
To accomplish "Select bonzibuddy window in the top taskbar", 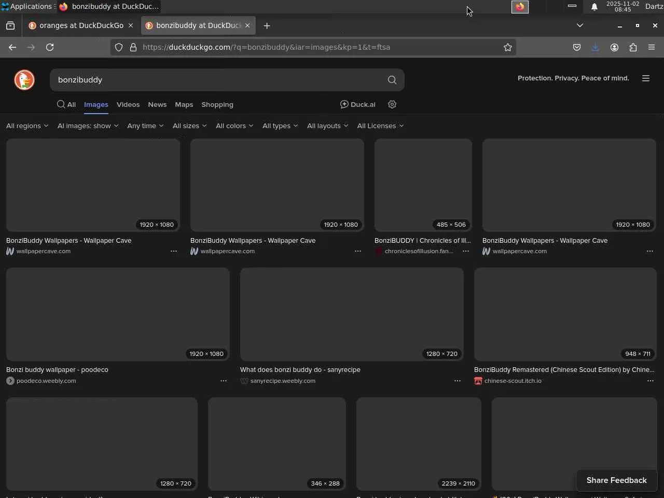I will pyautogui.click(x=109, y=7).
